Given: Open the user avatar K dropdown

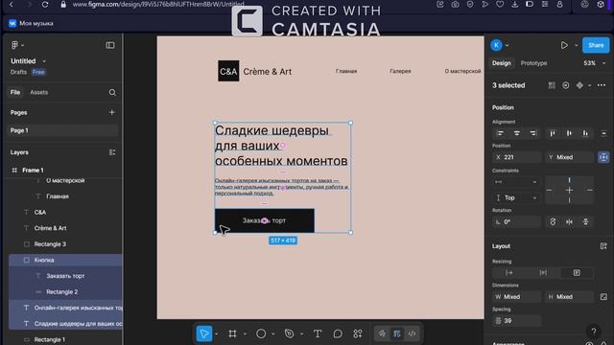Looking at the screenshot, I should [508, 45].
